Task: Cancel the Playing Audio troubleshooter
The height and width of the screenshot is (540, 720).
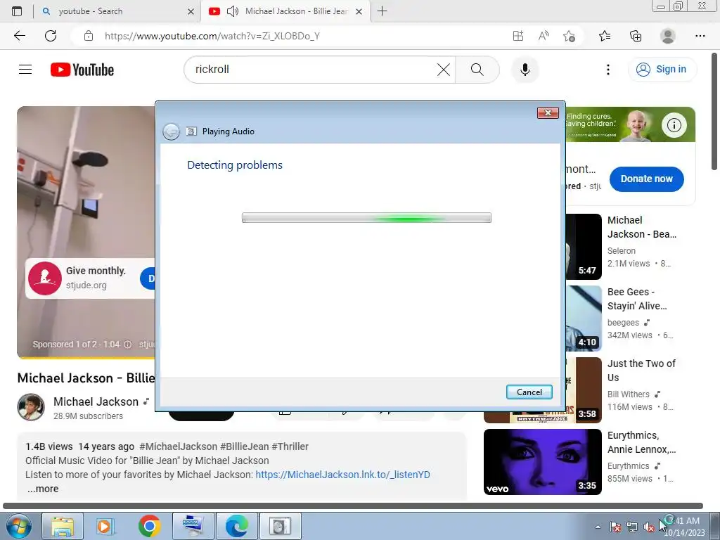Action: [529, 392]
